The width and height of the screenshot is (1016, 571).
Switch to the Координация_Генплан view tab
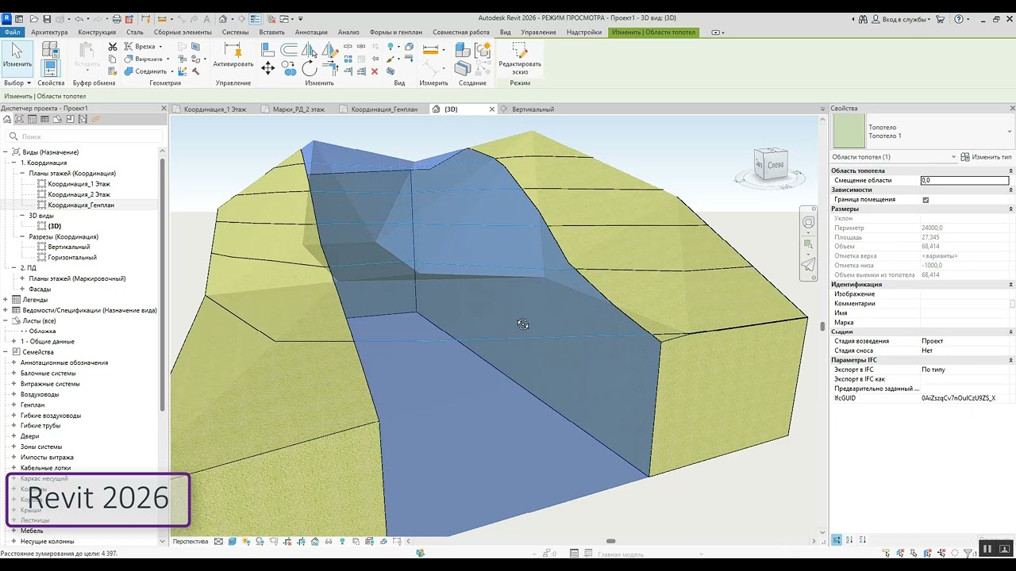pos(384,109)
